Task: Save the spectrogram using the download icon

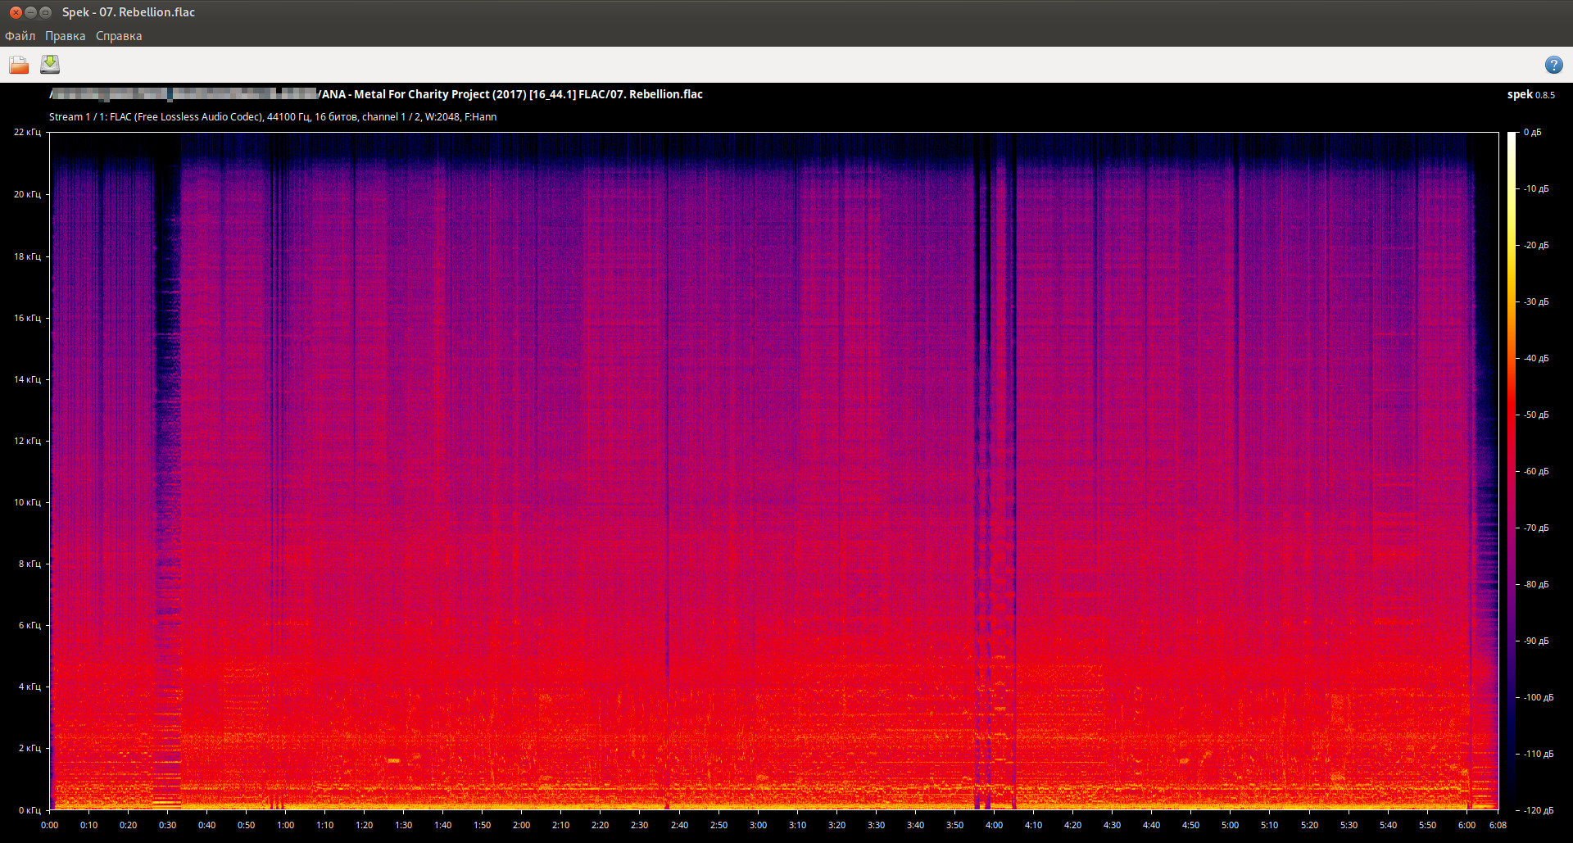Action: (x=50, y=65)
